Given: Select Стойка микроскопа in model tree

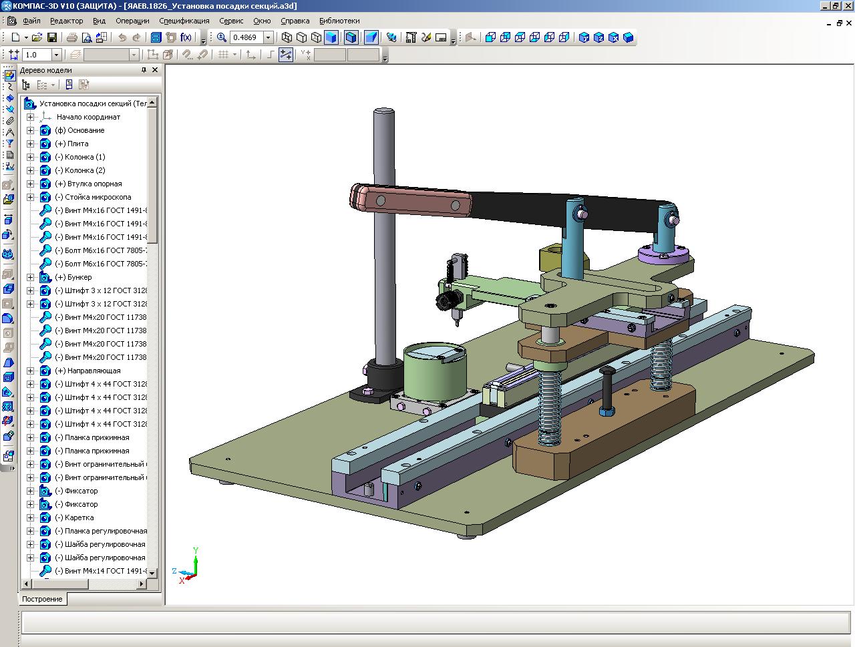Looking at the screenshot, I should click(x=98, y=197).
